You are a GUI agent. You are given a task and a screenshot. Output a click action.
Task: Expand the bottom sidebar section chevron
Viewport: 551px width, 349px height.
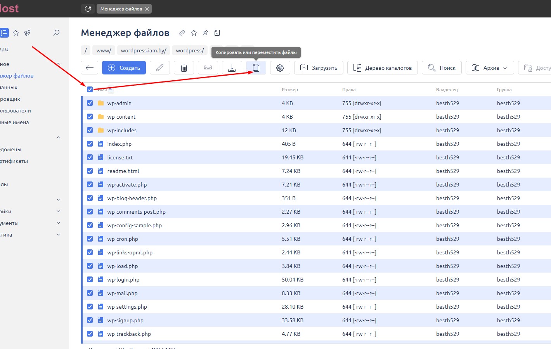59,235
